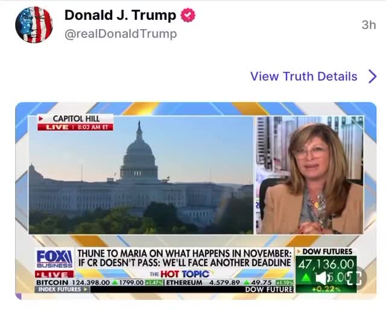Mute the video with the speaker icon
Viewport: 386px width, 309px height.
pos(321,278)
